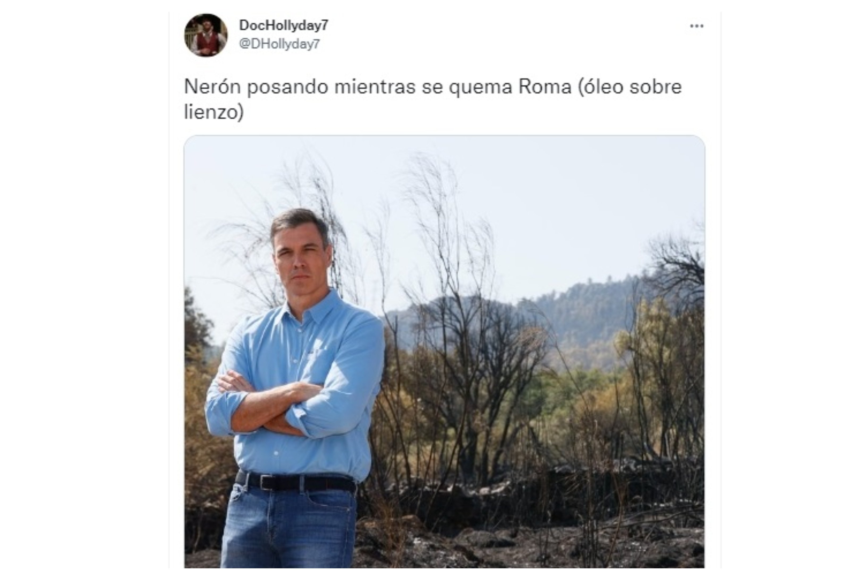Open the DocHollyday7 display name link
The height and width of the screenshot is (580, 867).
[283, 25]
